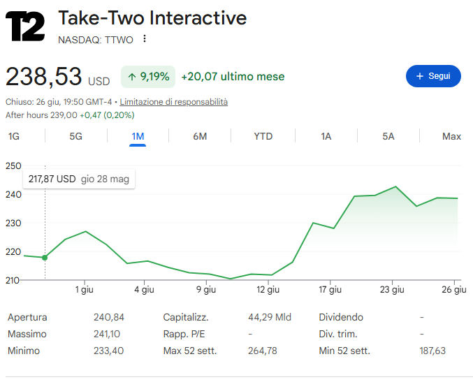
Task: Click the Dividendo label
Action: 341,317
